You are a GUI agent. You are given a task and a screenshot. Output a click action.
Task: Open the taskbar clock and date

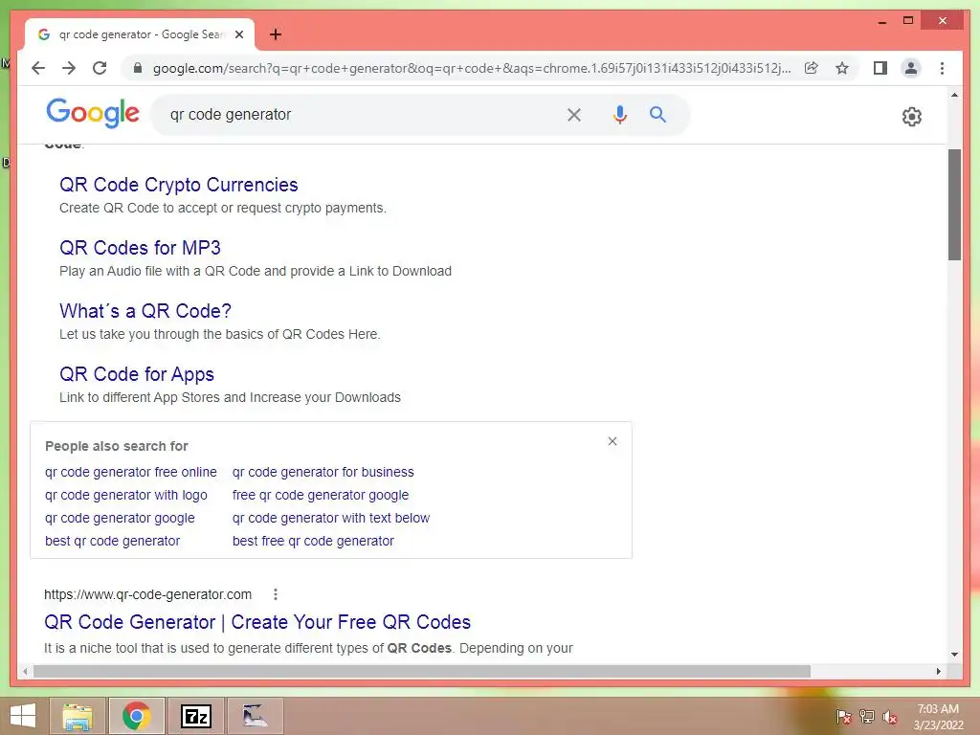(938, 717)
